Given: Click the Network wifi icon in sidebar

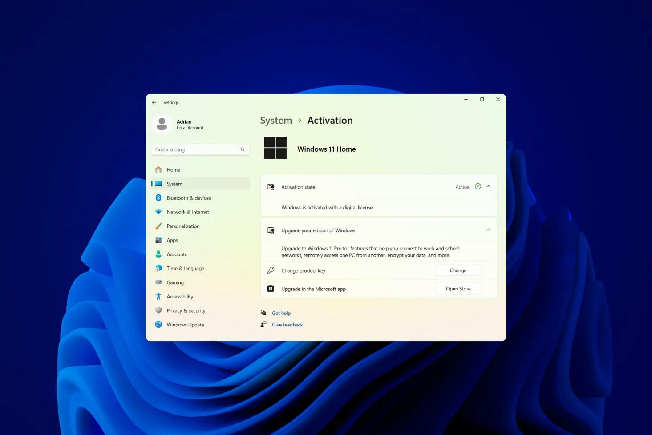Looking at the screenshot, I should pos(158,212).
